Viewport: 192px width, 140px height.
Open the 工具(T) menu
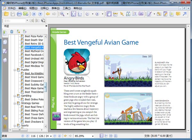click(67, 8)
